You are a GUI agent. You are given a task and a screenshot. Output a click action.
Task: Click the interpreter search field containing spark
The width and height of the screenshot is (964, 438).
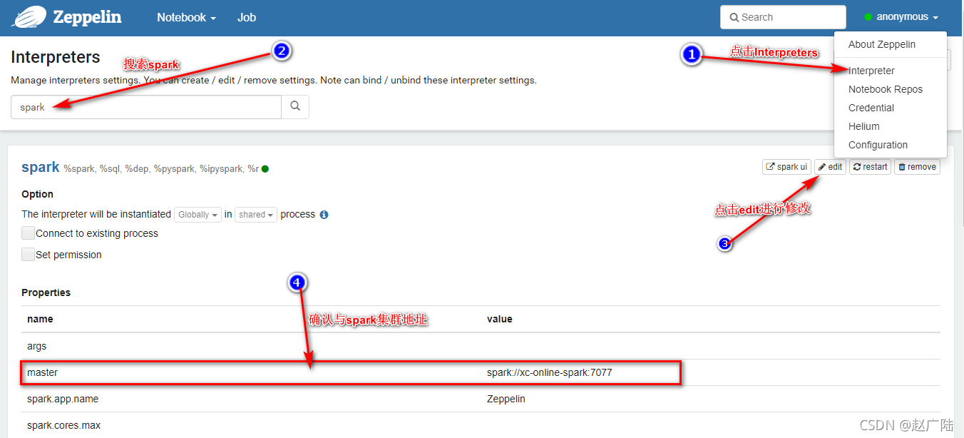[146, 107]
